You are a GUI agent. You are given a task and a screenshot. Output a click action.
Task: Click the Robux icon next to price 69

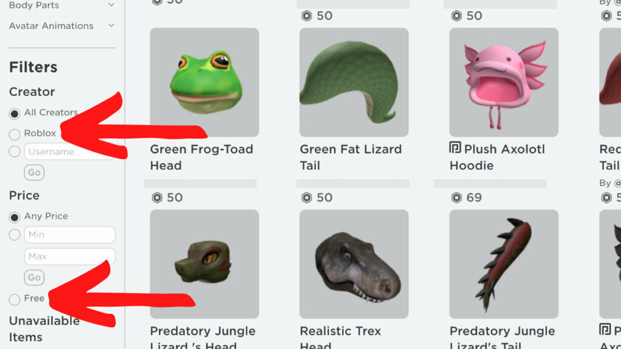457,198
